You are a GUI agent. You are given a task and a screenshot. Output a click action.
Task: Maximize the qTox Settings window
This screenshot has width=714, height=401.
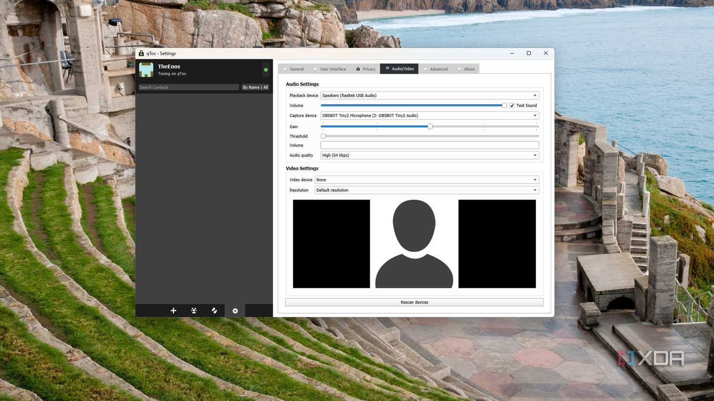click(528, 53)
